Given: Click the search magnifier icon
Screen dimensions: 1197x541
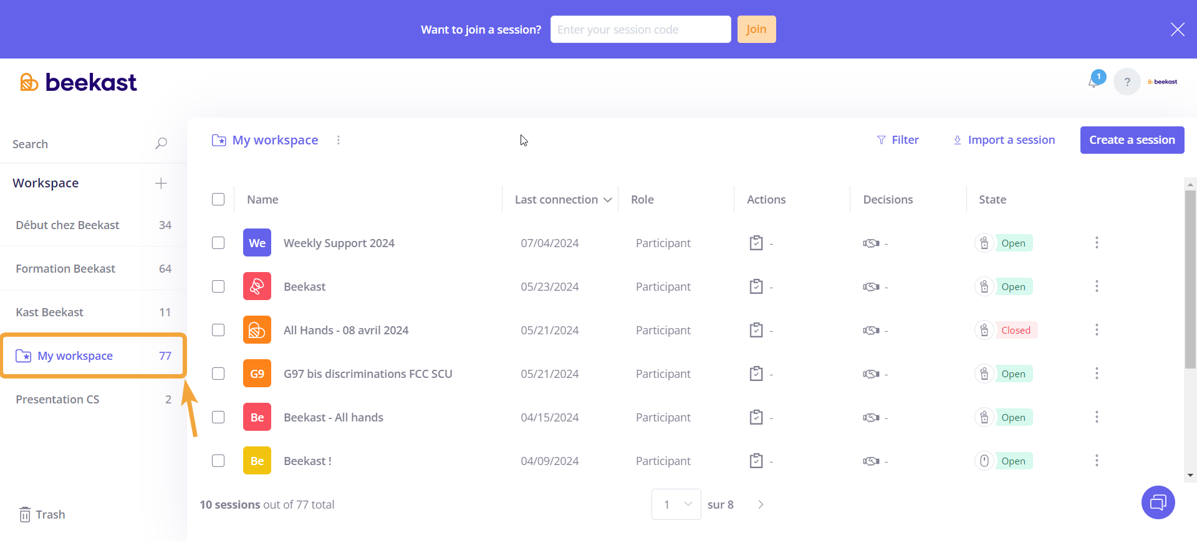Looking at the screenshot, I should (x=161, y=144).
